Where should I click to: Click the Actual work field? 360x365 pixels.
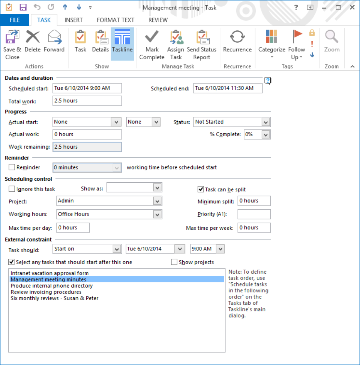pos(87,134)
